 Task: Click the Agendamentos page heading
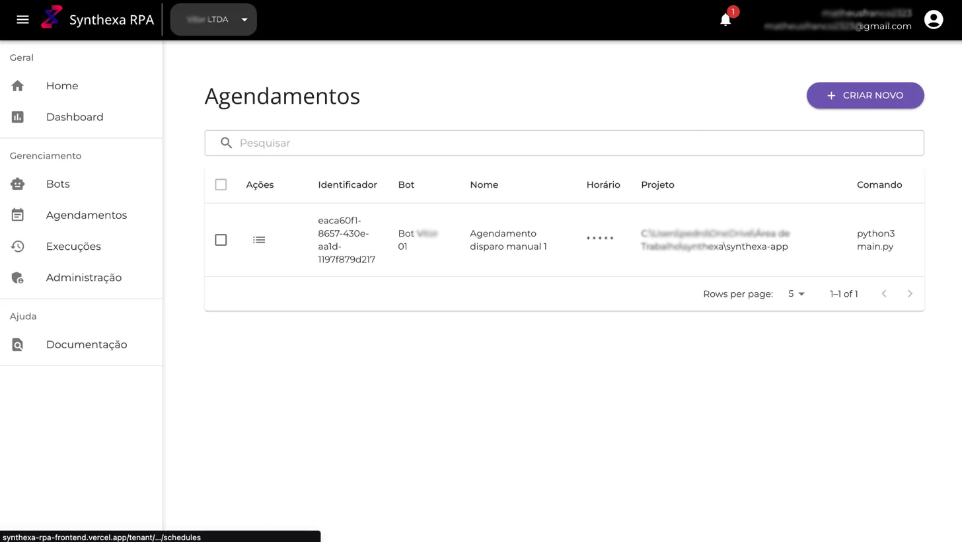tap(282, 96)
